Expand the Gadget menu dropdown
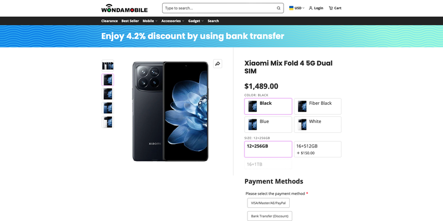Image resolution: width=443 pixels, height=221 pixels. (195, 21)
